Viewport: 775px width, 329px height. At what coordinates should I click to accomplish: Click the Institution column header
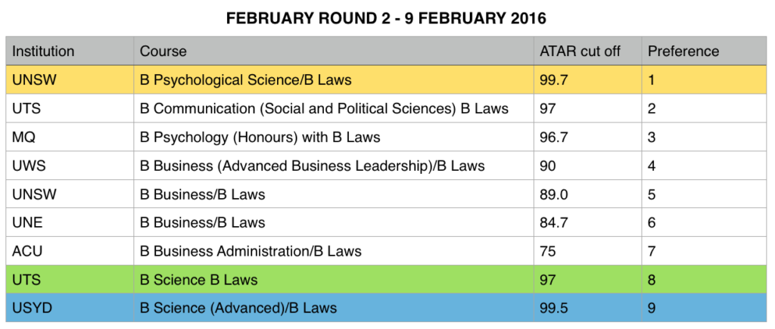44,51
